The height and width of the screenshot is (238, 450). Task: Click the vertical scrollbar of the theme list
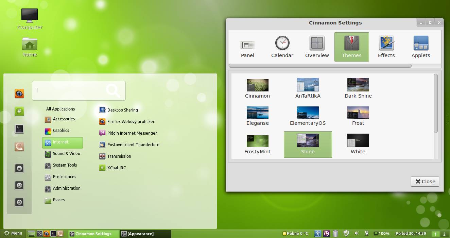(436, 103)
